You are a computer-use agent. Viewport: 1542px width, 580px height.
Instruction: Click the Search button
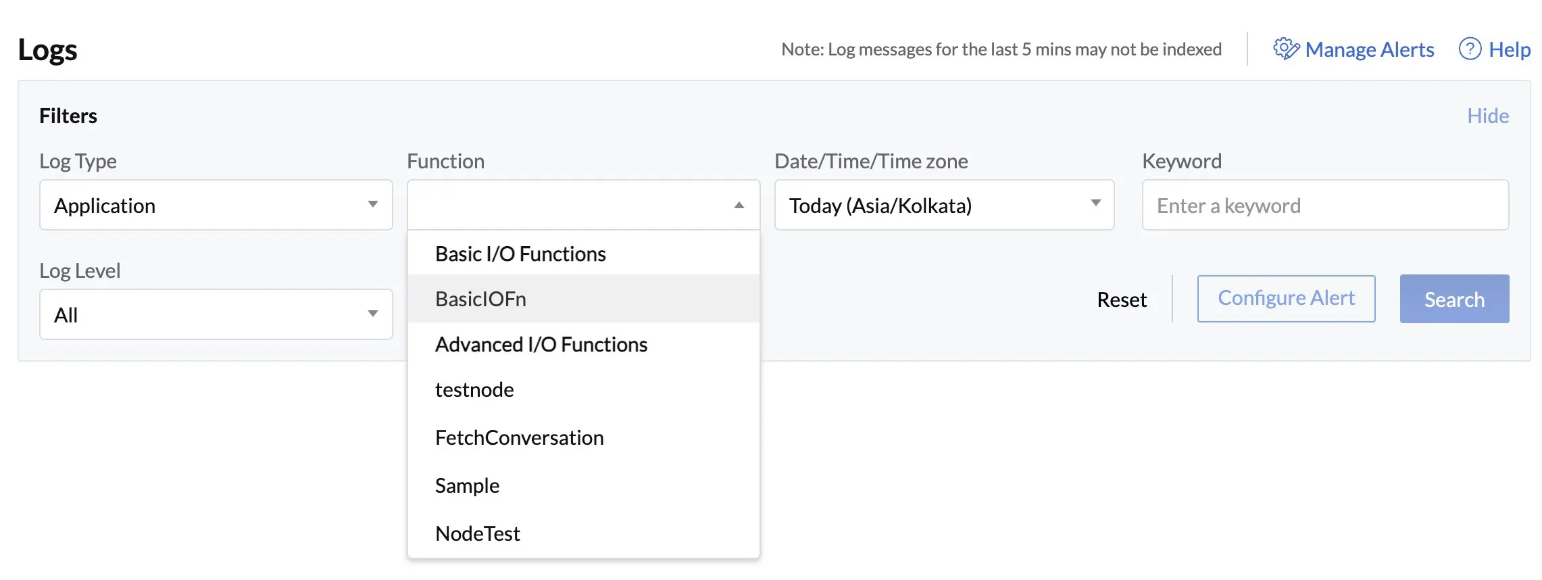pyautogui.click(x=1454, y=299)
